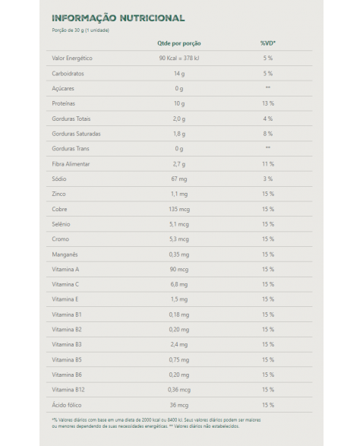
Task: Click the Carboidratos 14 g value
Action: click(179, 74)
